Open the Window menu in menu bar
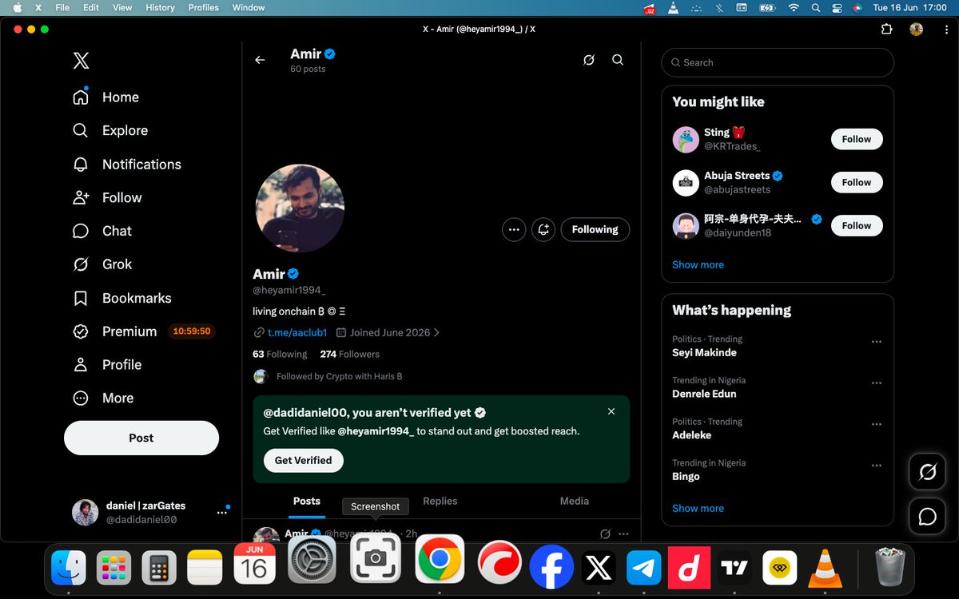Screen dimensions: 959x599 [249, 7]
